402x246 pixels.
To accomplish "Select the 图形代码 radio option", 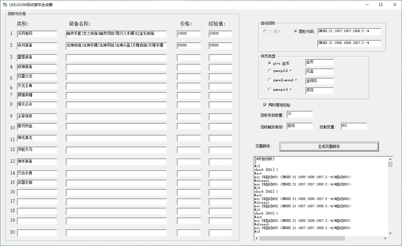I will pyautogui.click(x=296, y=32).
